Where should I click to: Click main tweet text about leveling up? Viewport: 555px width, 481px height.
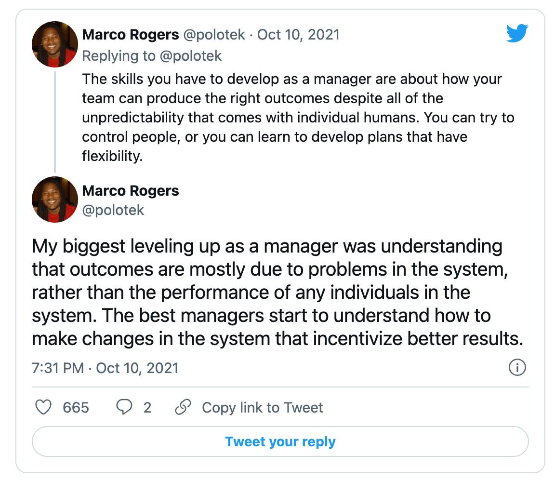coord(277,292)
